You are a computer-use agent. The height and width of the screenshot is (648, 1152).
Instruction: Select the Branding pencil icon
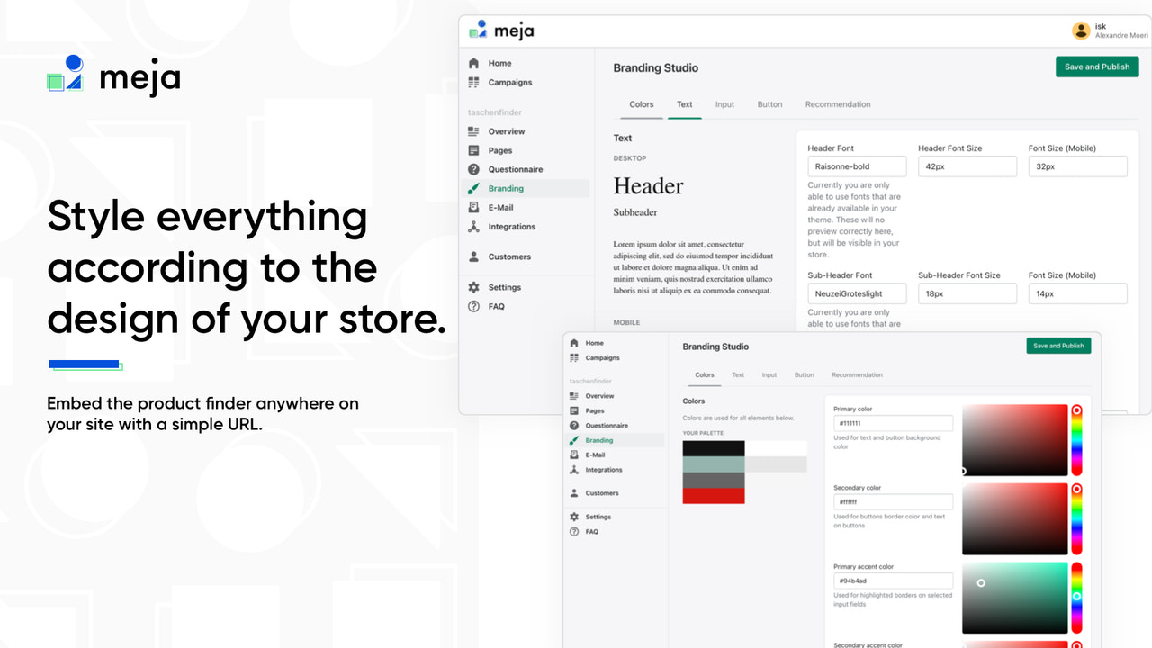click(x=475, y=188)
